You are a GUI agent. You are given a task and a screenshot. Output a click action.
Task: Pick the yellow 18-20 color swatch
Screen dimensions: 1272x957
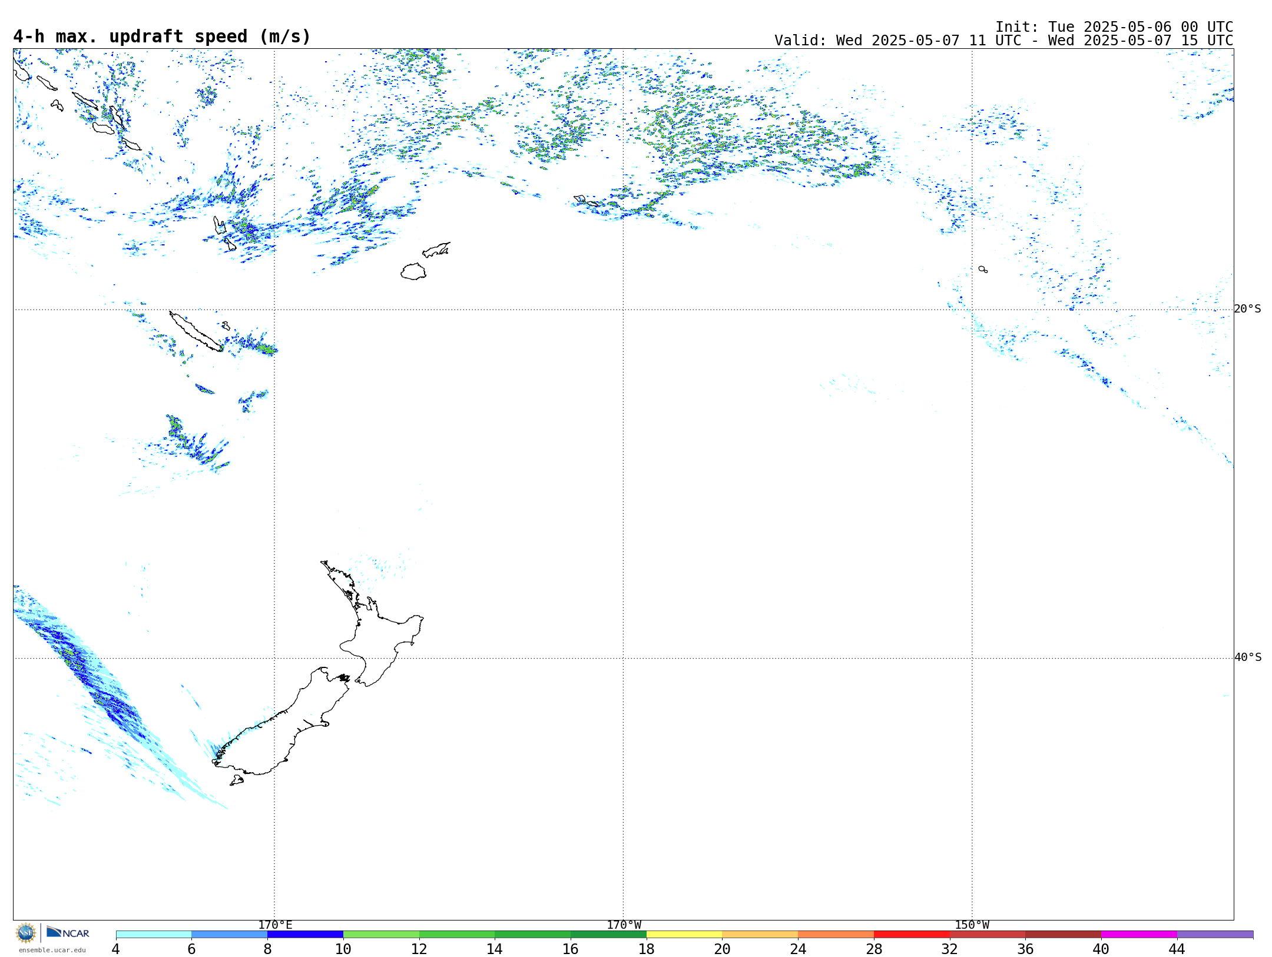[x=684, y=935]
